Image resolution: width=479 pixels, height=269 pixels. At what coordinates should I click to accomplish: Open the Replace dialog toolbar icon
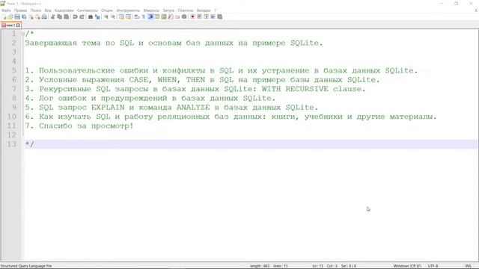pos(97,16)
